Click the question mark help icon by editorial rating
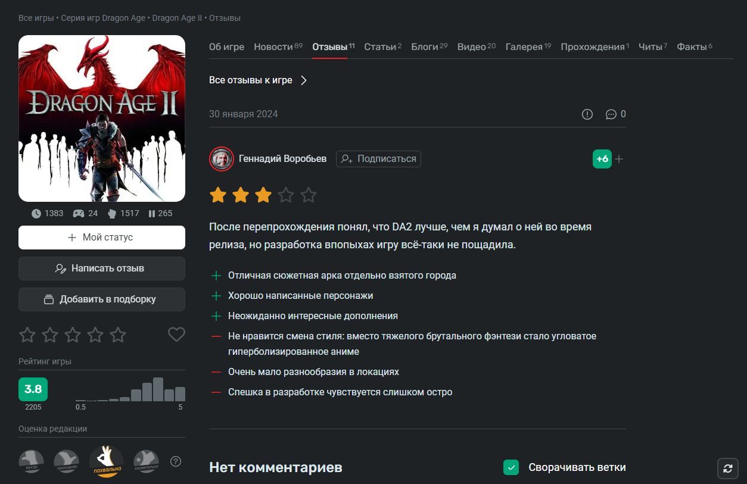This screenshot has width=747, height=484. tap(176, 461)
